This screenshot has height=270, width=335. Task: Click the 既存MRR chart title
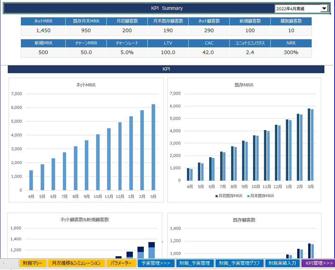[x=244, y=85]
